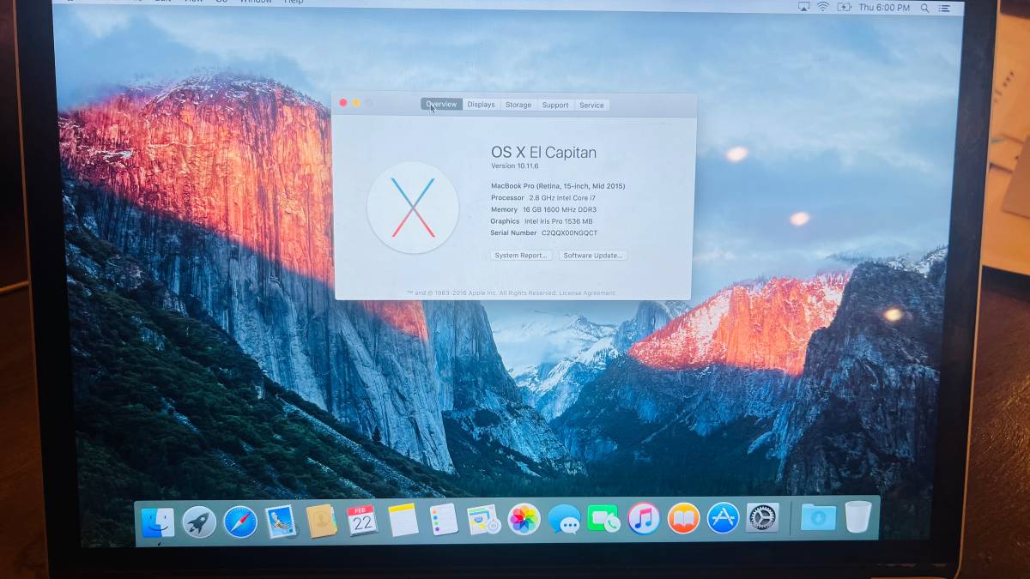Image resolution: width=1030 pixels, height=579 pixels.
Task: Open Launchpad rocket icon in Dock
Action: pyautogui.click(x=199, y=522)
